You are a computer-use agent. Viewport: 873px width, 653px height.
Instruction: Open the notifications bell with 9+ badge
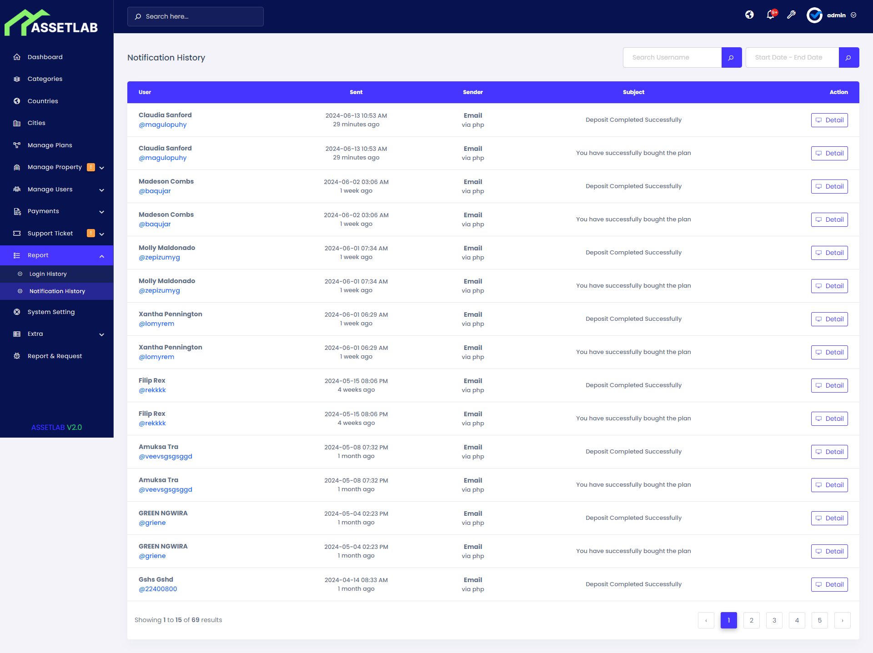(x=770, y=15)
